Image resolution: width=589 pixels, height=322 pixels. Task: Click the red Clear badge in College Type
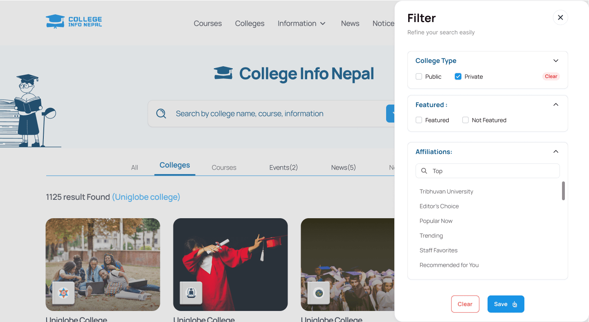551,76
